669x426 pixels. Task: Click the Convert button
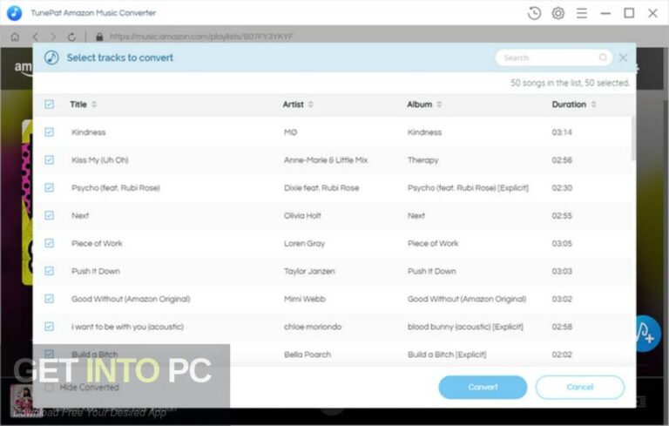coord(483,387)
